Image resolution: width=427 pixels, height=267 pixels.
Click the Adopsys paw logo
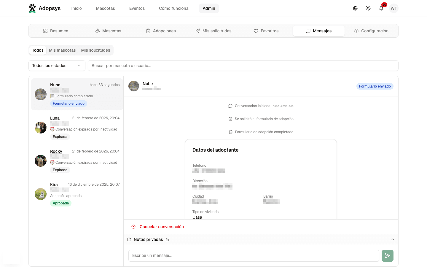(x=32, y=8)
